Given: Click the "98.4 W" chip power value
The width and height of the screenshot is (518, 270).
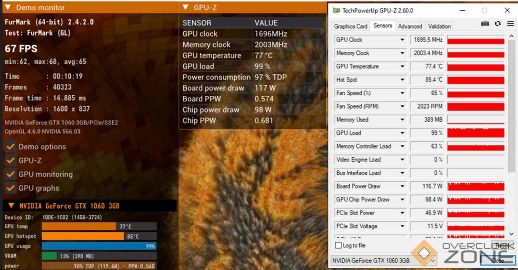Looking at the screenshot, I should click(434, 200).
